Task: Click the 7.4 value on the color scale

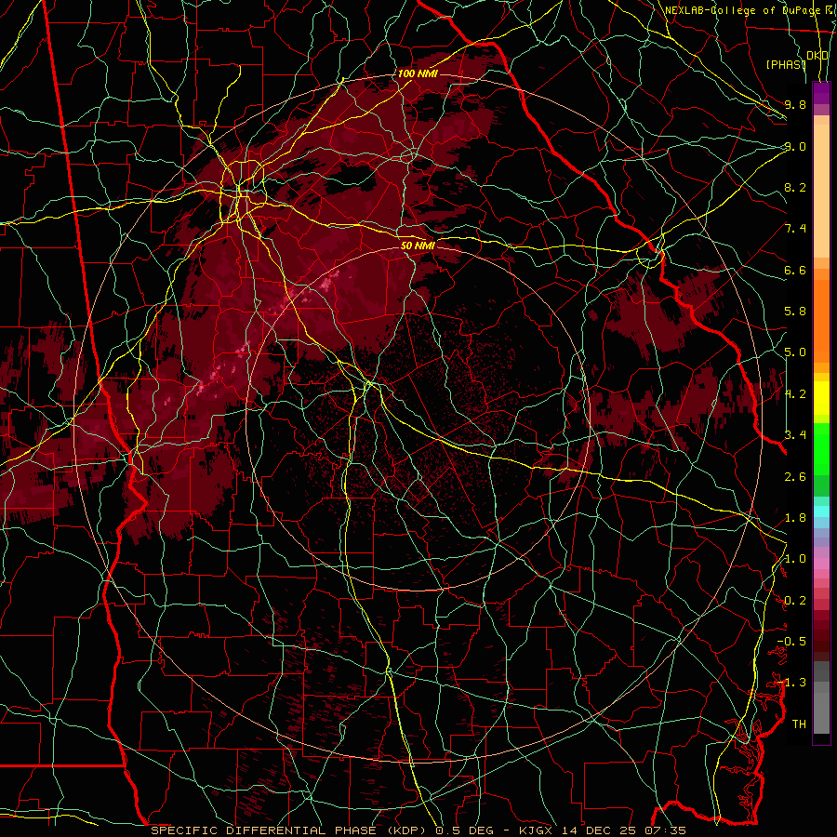Action: click(795, 229)
